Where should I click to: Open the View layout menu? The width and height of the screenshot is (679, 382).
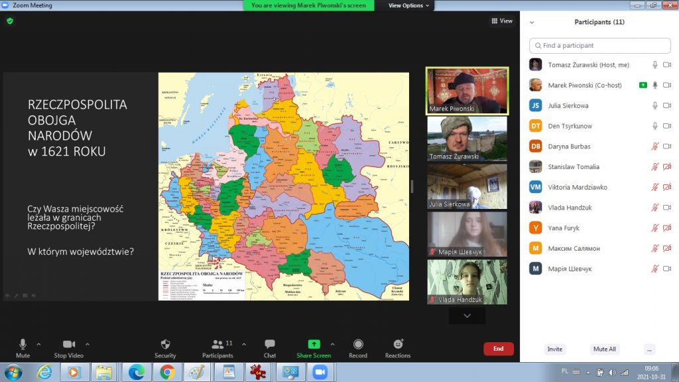click(502, 21)
